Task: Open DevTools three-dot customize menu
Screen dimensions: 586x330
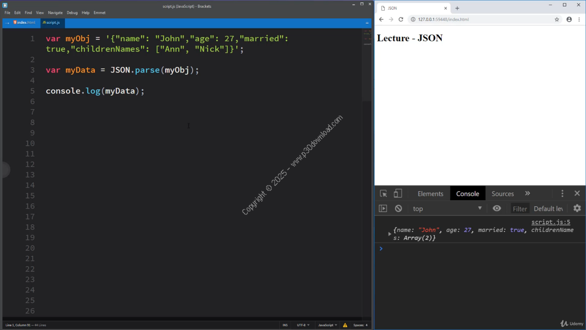Action: coord(562,193)
